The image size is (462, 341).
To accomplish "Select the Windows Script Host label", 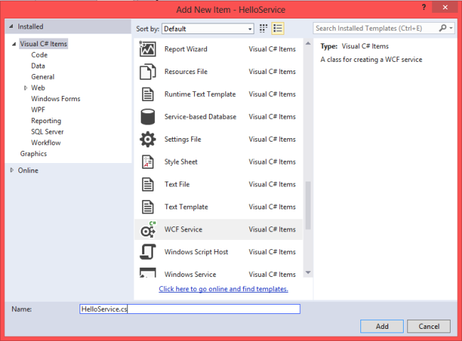I will tap(196, 252).
